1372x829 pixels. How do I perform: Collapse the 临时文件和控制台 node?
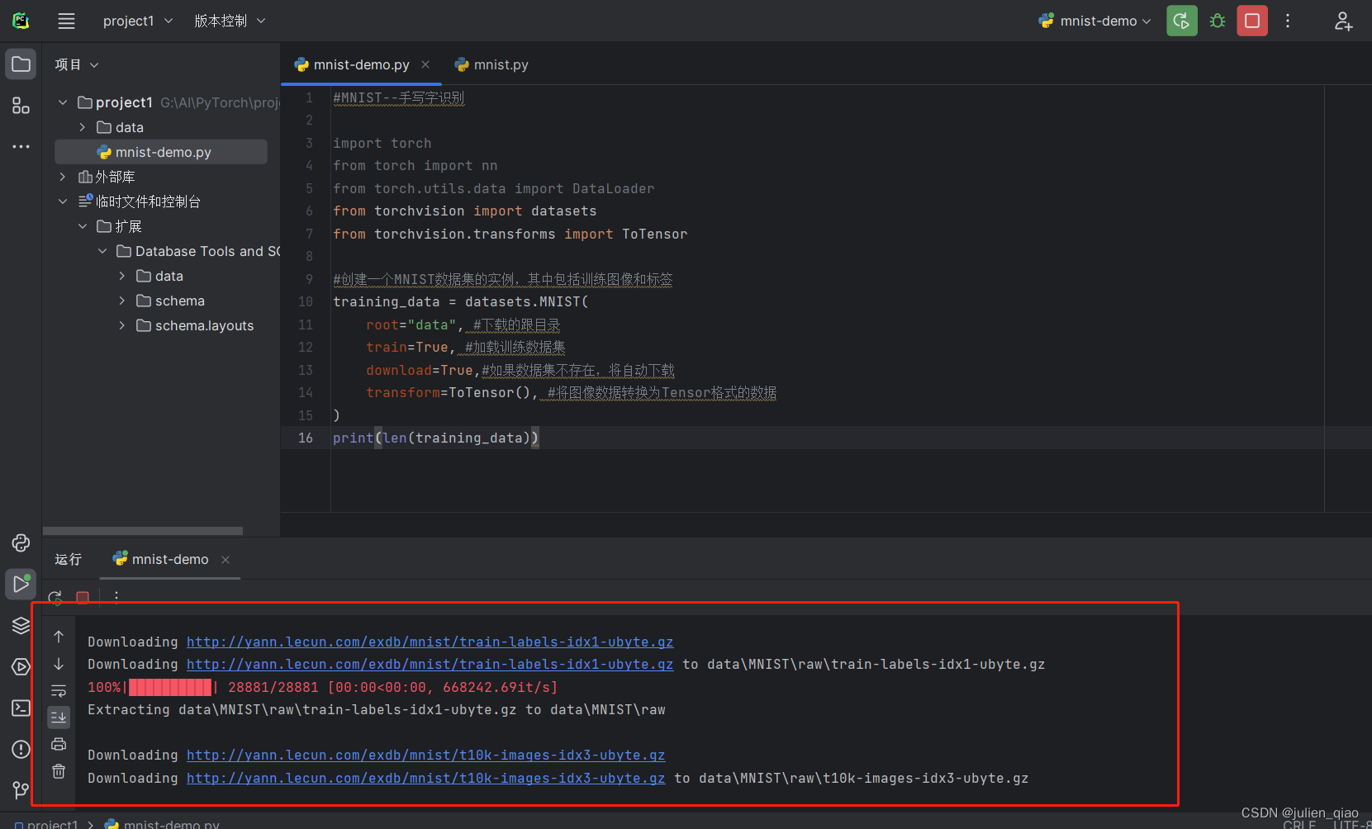(x=63, y=201)
